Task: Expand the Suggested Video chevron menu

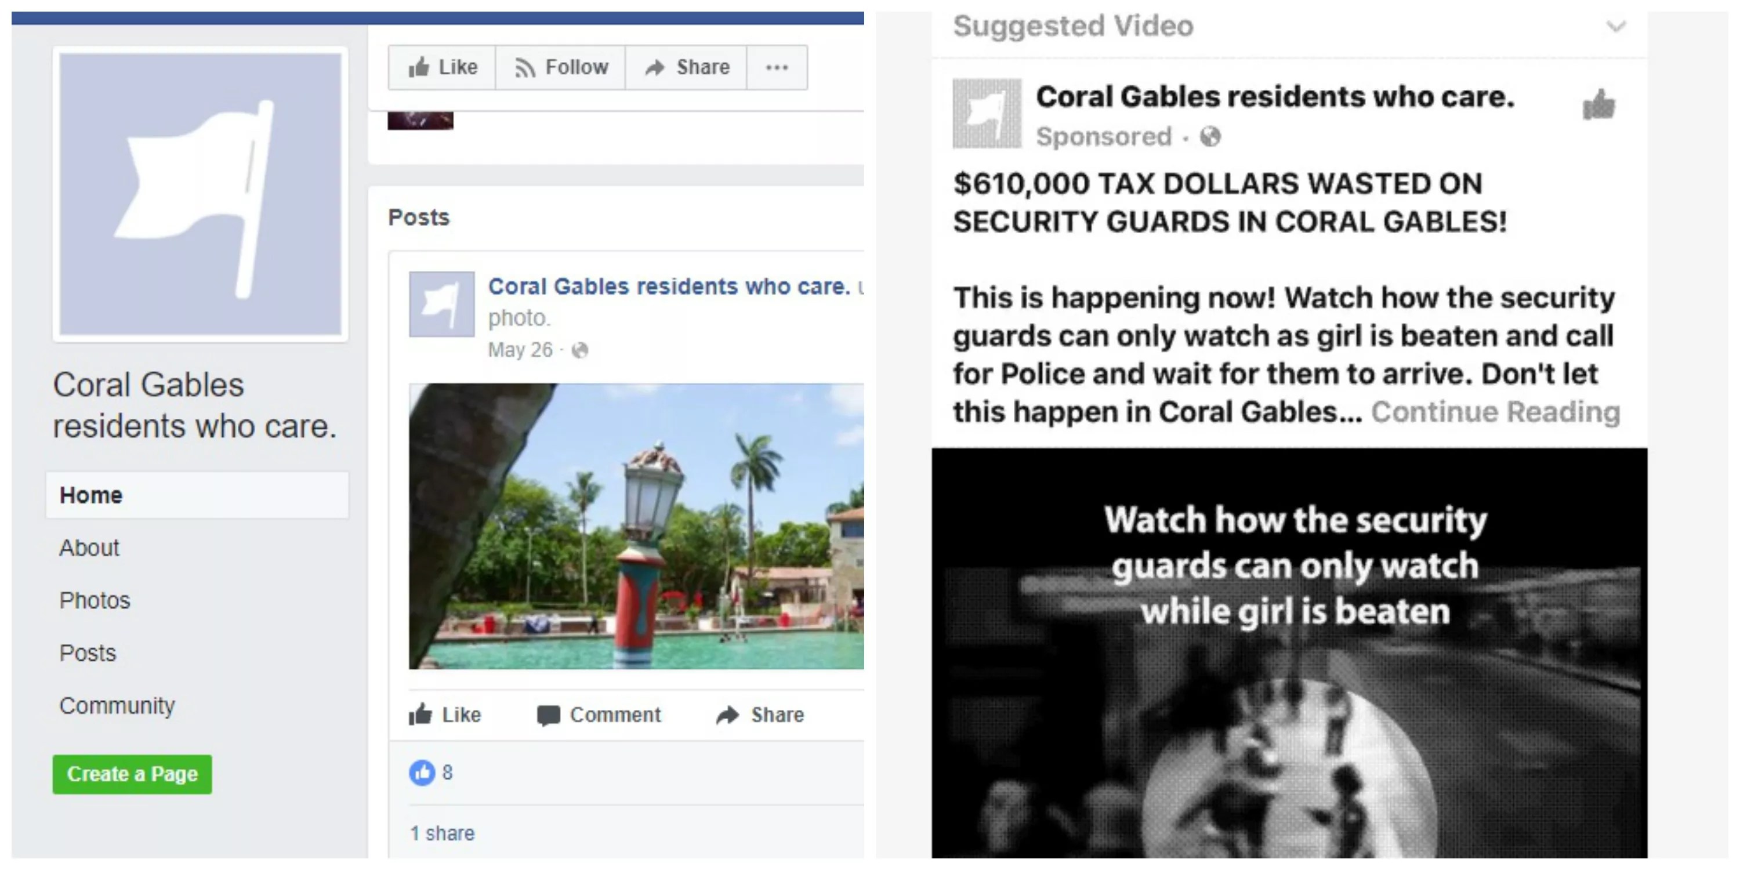Action: click(1616, 27)
